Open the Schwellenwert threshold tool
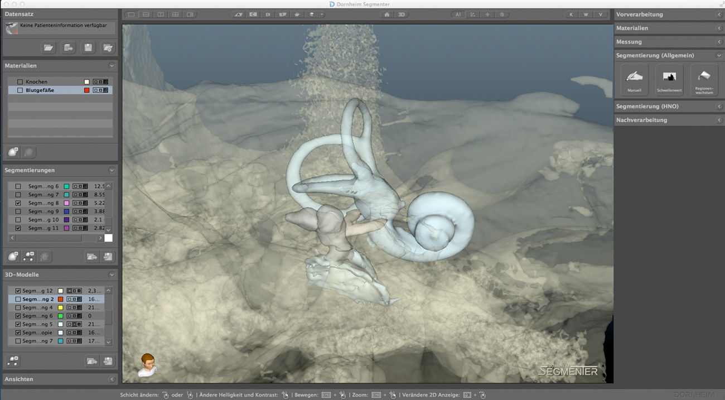The width and height of the screenshot is (725, 400). [669, 79]
